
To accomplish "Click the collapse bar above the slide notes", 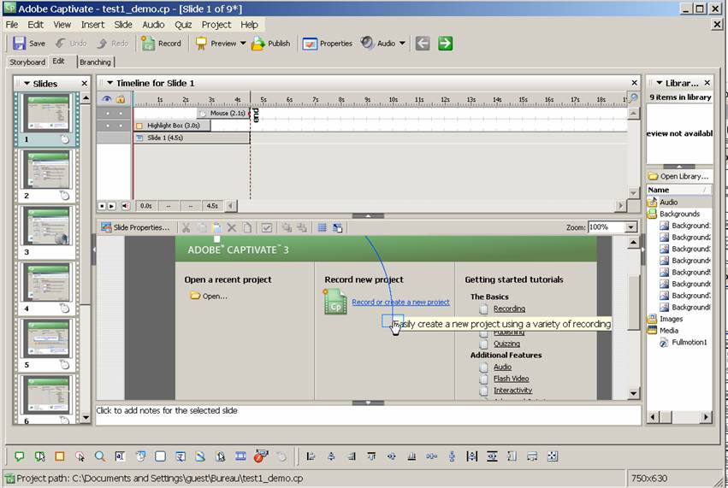I will pos(368,403).
